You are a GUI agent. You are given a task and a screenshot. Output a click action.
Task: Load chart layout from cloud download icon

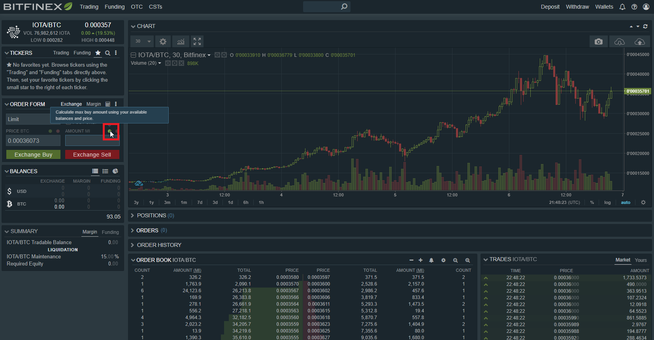click(x=619, y=41)
